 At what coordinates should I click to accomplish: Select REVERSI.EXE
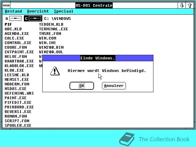pos(18,111)
